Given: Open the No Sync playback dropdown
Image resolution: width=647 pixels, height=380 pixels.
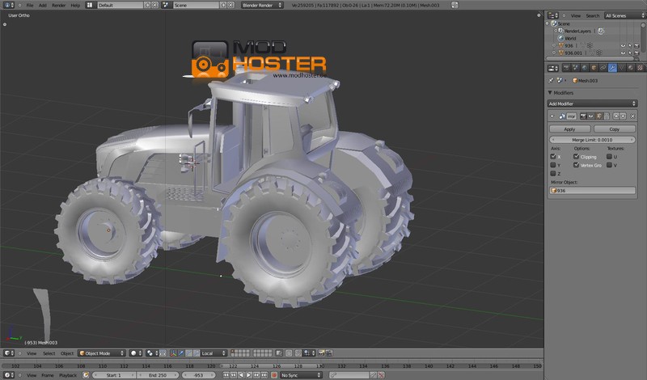Looking at the screenshot, I should pos(301,375).
